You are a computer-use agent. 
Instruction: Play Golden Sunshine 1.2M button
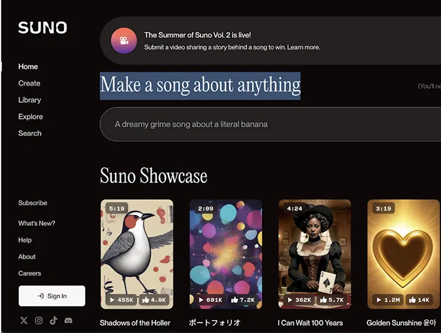point(388,300)
